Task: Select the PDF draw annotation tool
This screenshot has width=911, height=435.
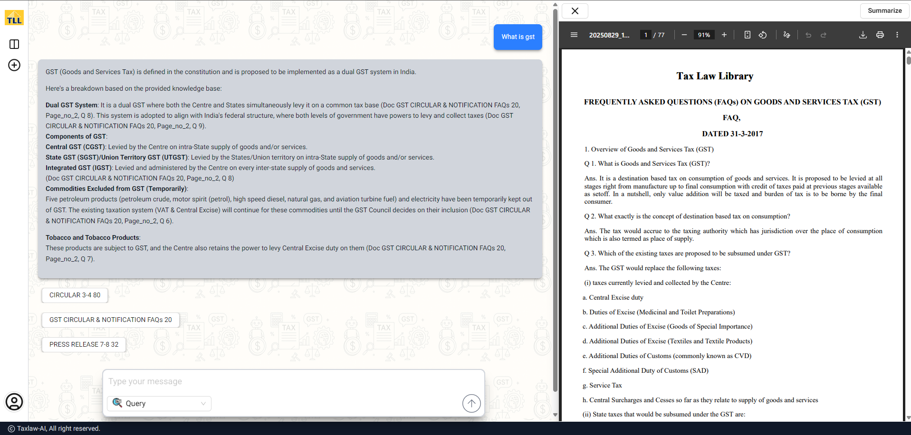Action: (786, 35)
